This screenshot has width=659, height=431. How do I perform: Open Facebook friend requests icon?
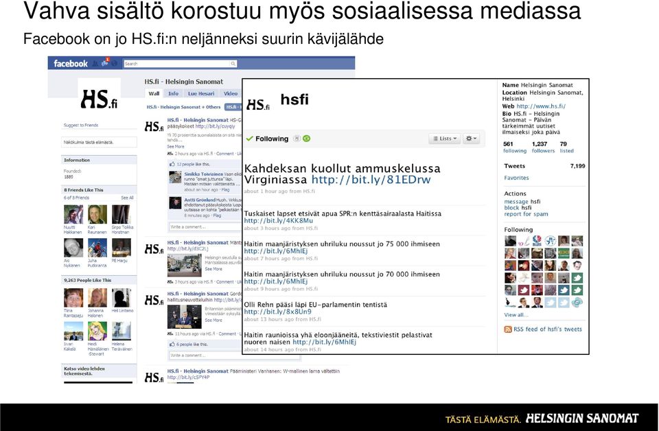pos(95,63)
